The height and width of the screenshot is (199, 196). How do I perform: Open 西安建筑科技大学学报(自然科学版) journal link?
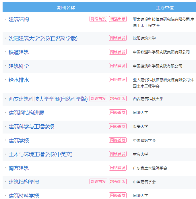pyautogui.click(x=48, y=99)
